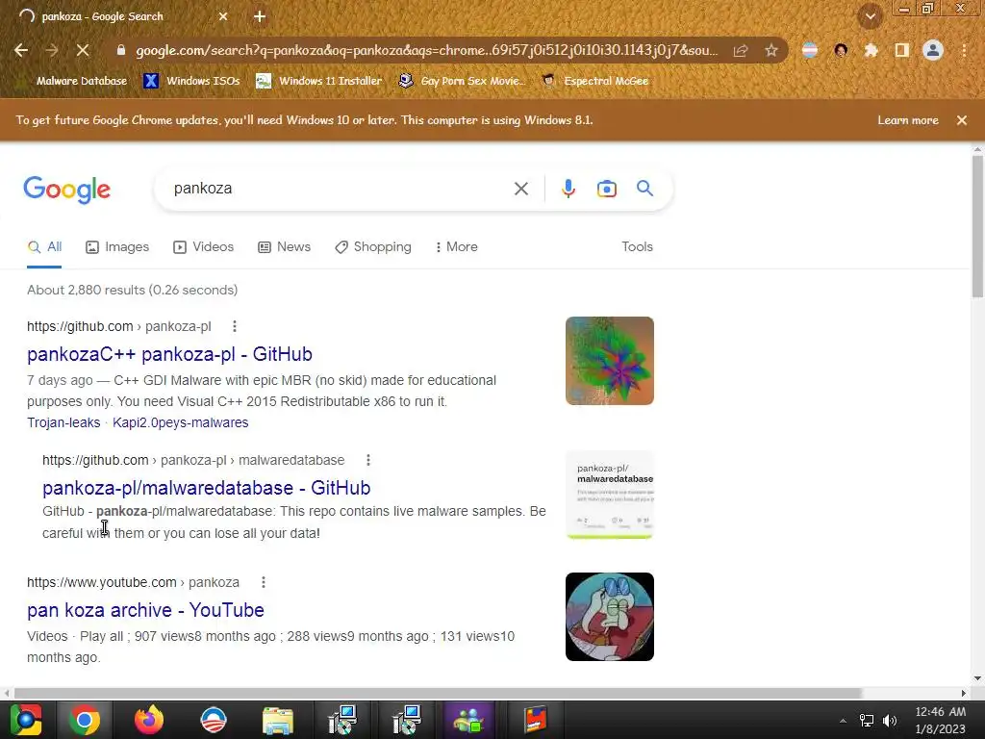Click the scroll-down arrow of page scrollbar

pyautogui.click(x=977, y=678)
